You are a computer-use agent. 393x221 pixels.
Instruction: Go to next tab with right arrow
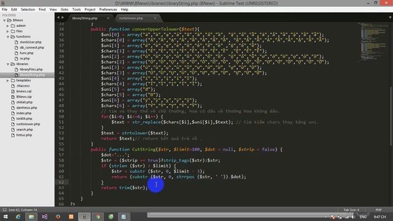[63, 18]
